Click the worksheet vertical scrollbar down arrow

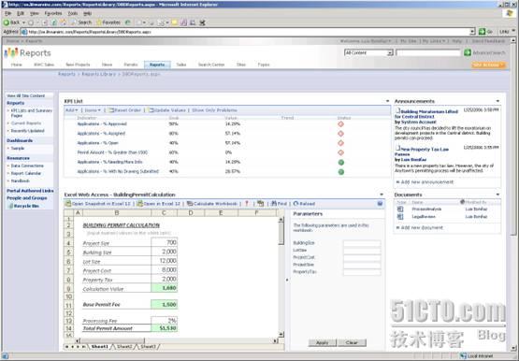click(x=281, y=335)
